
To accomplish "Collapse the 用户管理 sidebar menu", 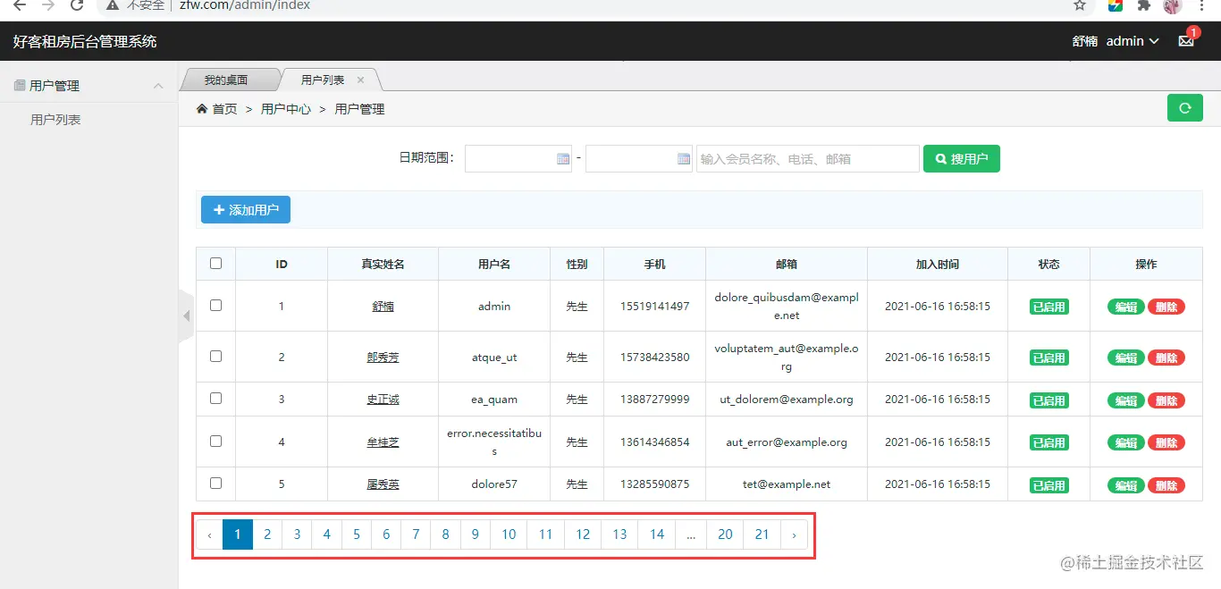I will [x=89, y=86].
